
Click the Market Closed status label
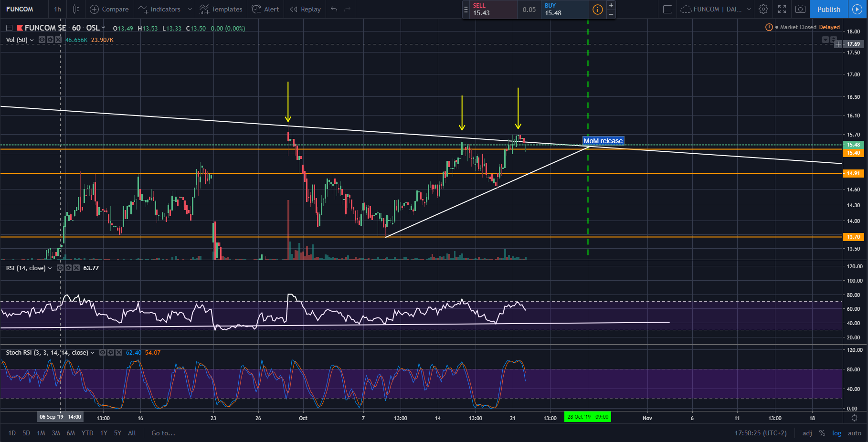[x=798, y=27]
